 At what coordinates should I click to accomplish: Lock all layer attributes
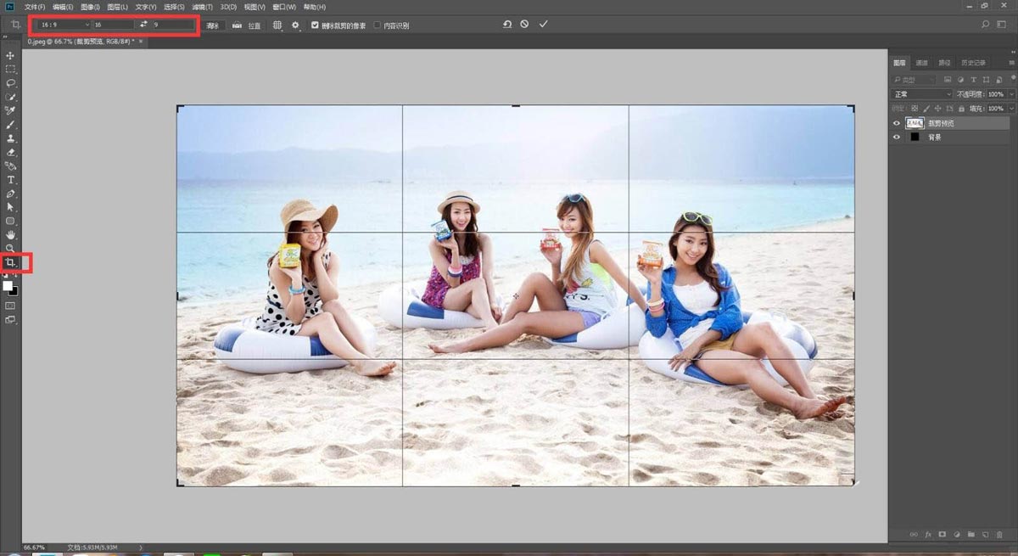(x=961, y=109)
